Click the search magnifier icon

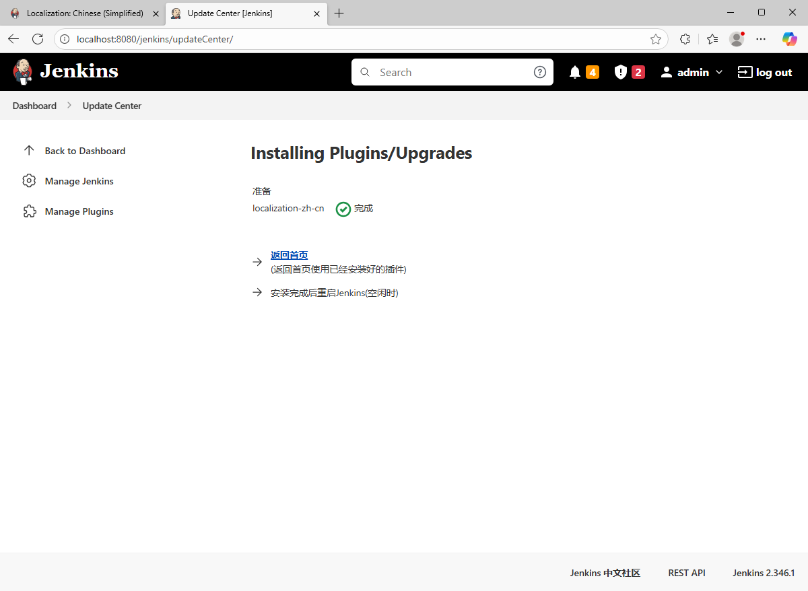[365, 72]
